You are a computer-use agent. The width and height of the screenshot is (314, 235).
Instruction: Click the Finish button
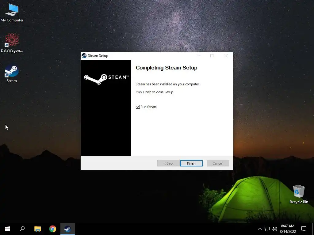coord(191,163)
